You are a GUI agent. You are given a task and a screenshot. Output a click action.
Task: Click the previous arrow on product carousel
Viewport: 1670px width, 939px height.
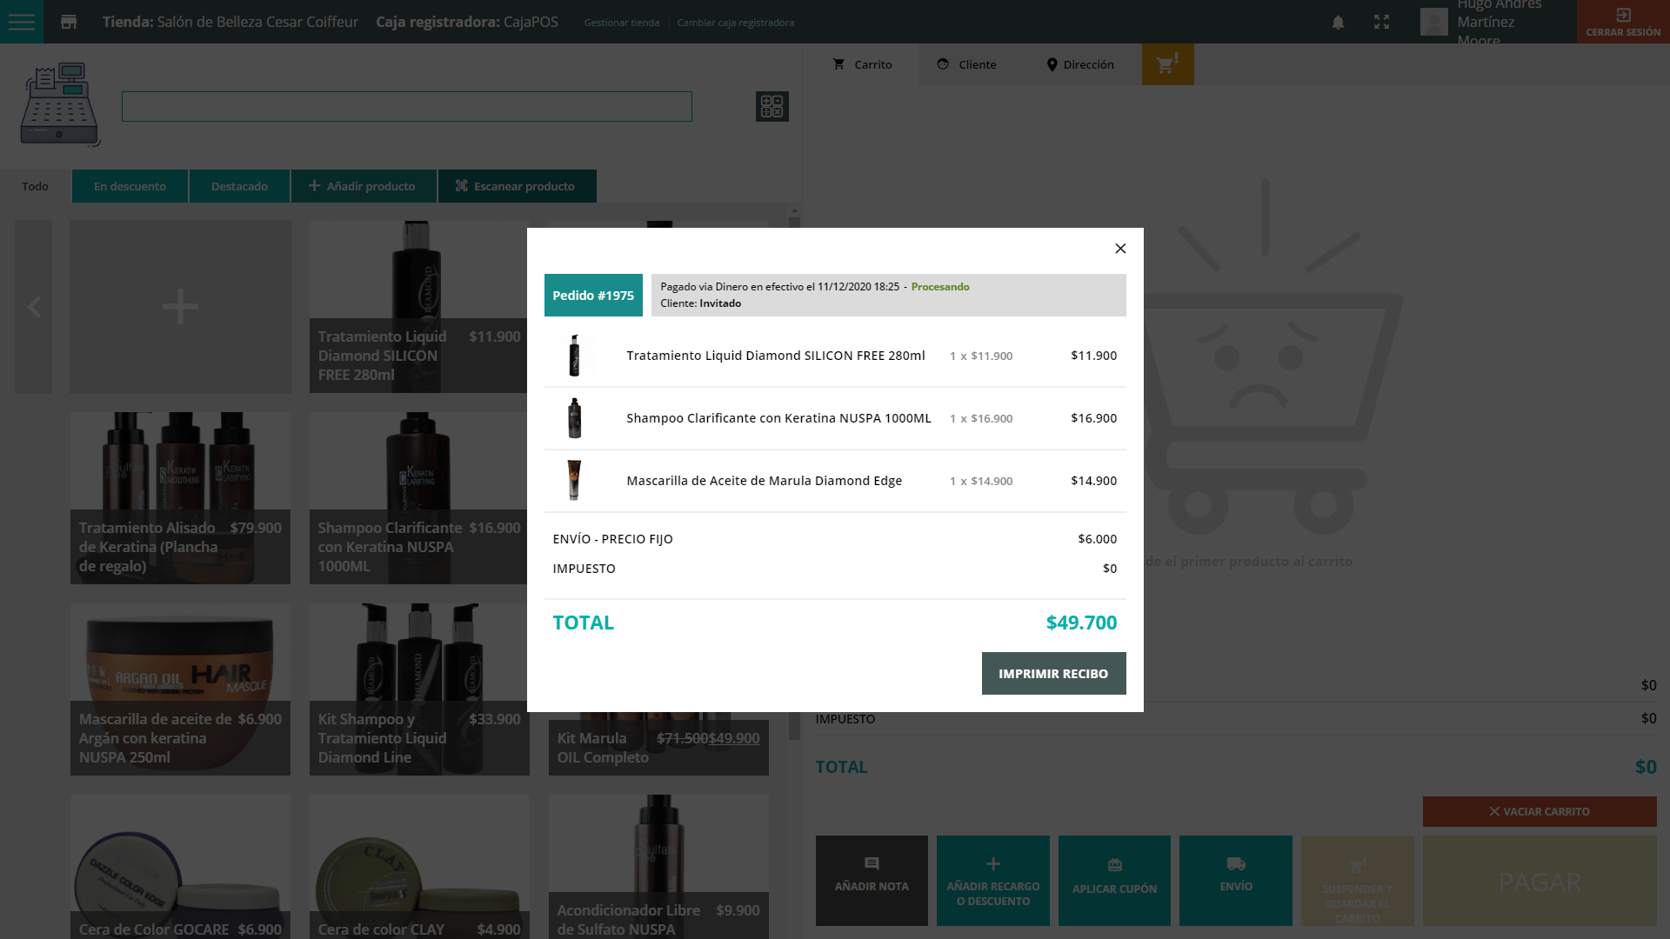tap(34, 307)
